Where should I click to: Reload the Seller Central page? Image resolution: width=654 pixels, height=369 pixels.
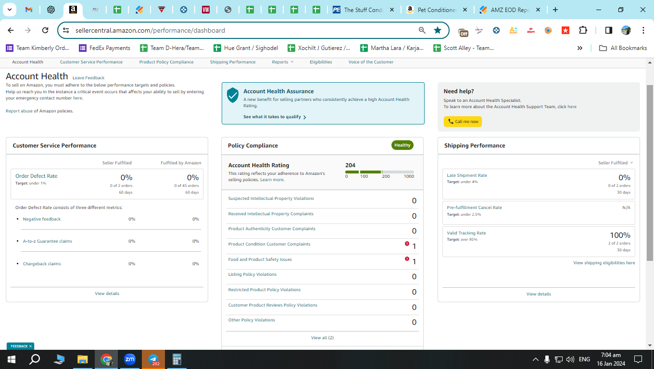pos(45,30)
